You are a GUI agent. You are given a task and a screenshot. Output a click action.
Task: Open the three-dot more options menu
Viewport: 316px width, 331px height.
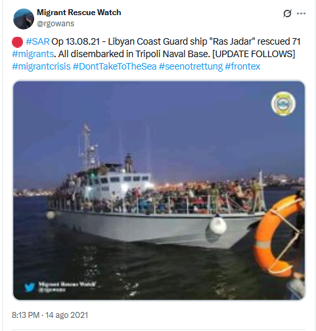click(x=301, y=13)
